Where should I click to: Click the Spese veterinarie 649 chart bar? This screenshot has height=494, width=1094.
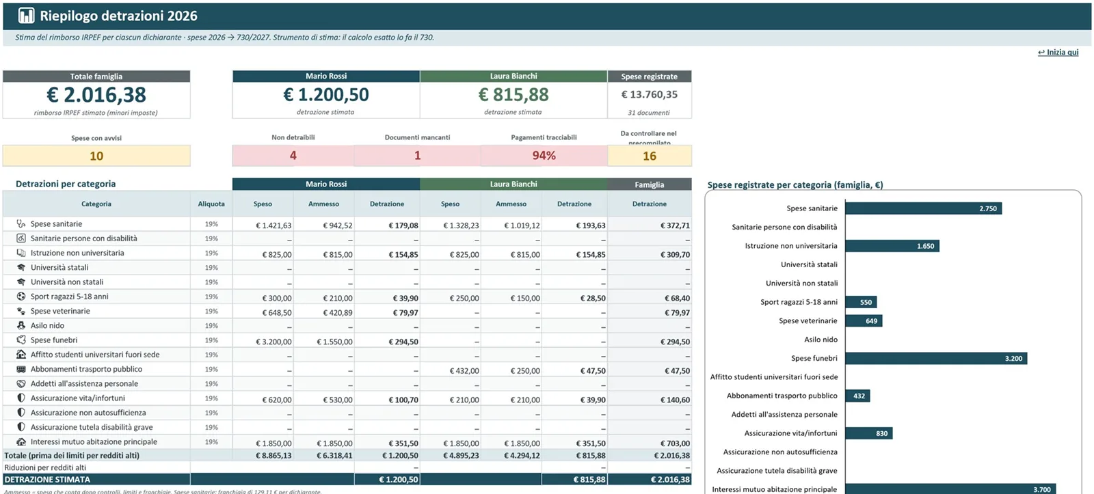pyautogui.click(x=864, y=320)
